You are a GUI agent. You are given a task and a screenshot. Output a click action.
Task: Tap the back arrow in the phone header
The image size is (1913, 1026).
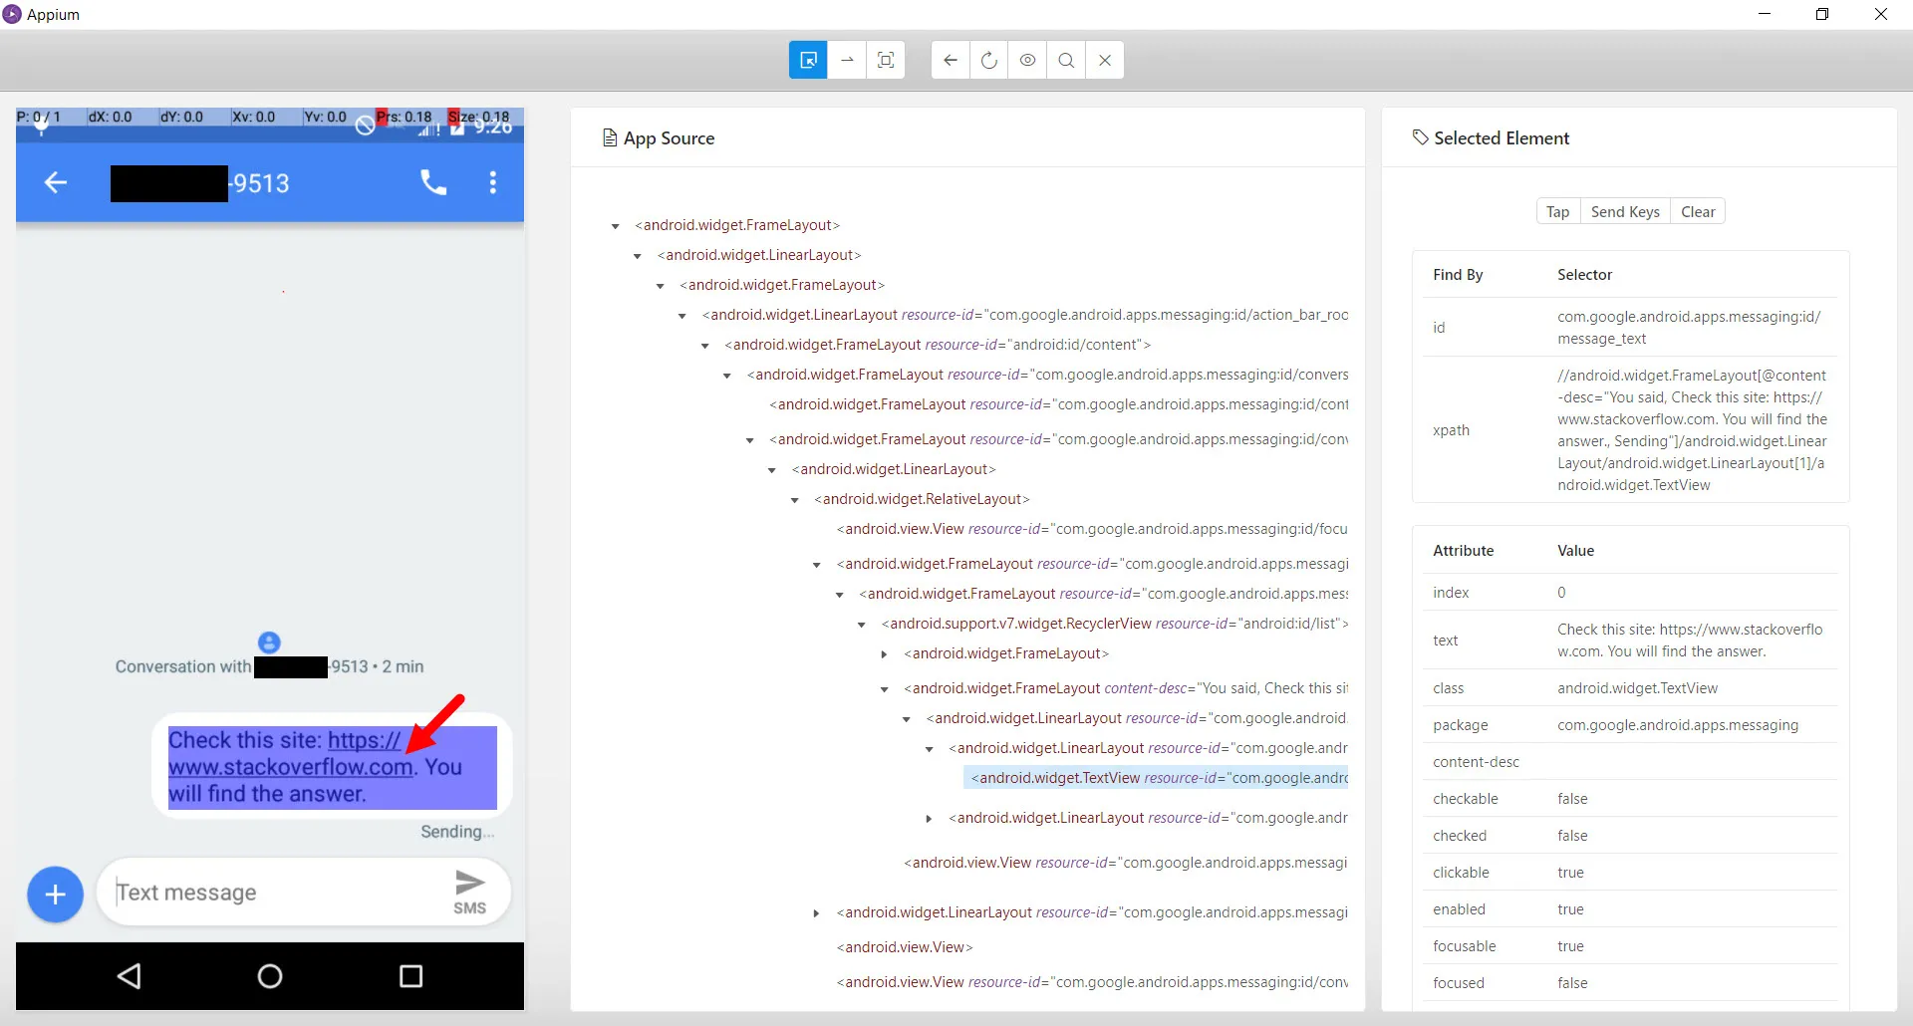pos(56,182)
